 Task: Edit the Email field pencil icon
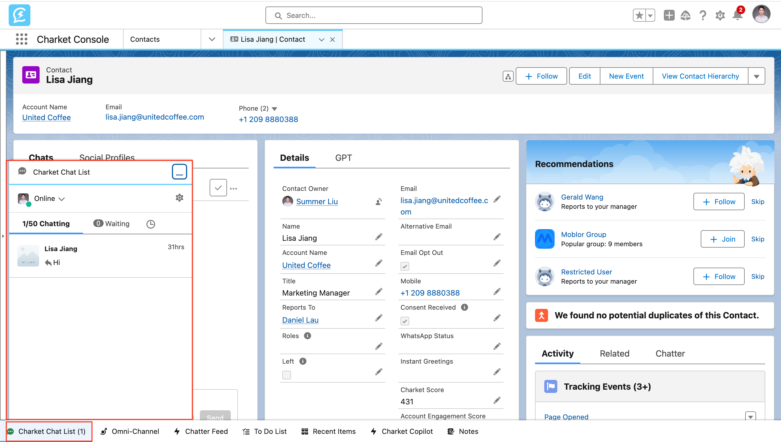click(497, 199)
